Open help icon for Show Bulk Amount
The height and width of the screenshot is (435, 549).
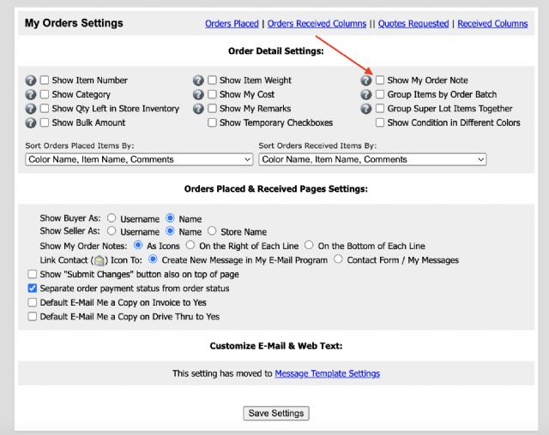pyautogui.click(x=32, y=123)
